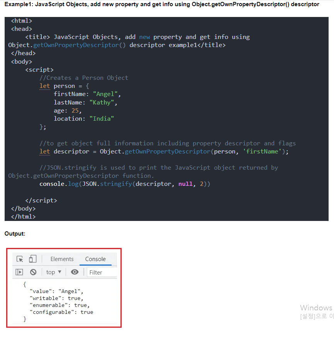Viewport: 334px width, 337px height.
Task: Click into the Filter input field
Action: click(102, 273)
